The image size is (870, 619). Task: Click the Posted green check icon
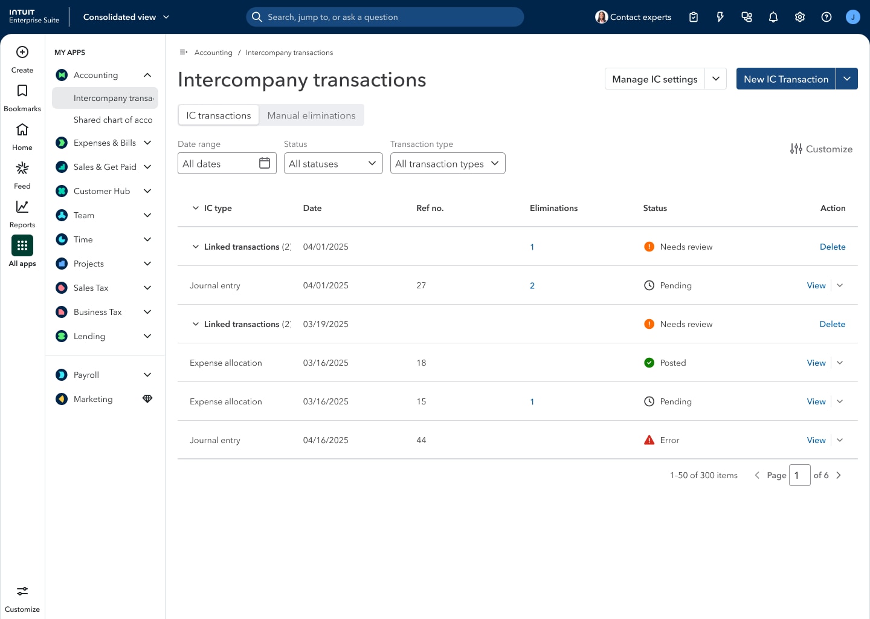click(x=649, y=363)
